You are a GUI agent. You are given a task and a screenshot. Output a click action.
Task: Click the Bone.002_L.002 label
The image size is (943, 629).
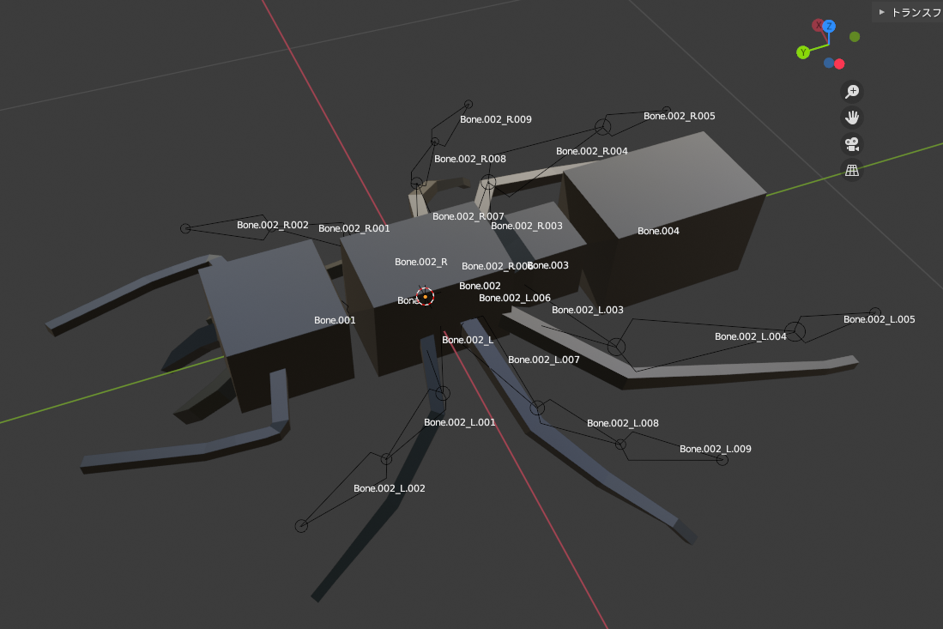389,488
